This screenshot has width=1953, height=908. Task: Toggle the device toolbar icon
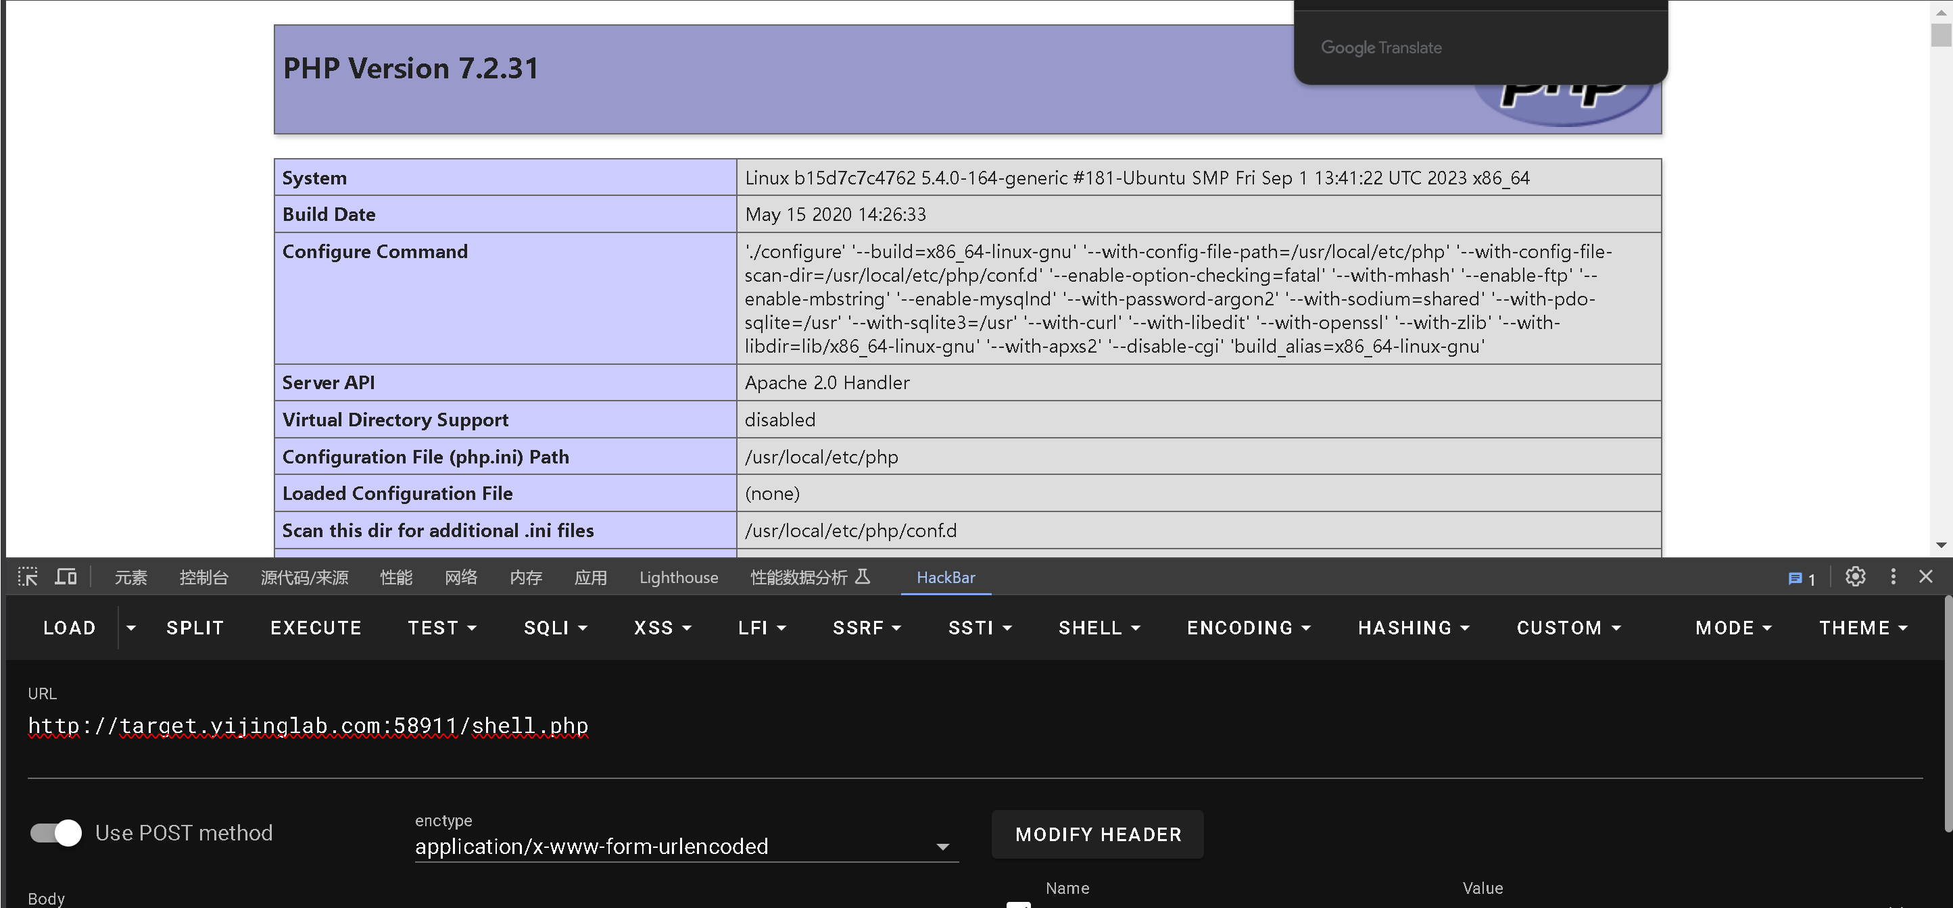tap(66, 577)
